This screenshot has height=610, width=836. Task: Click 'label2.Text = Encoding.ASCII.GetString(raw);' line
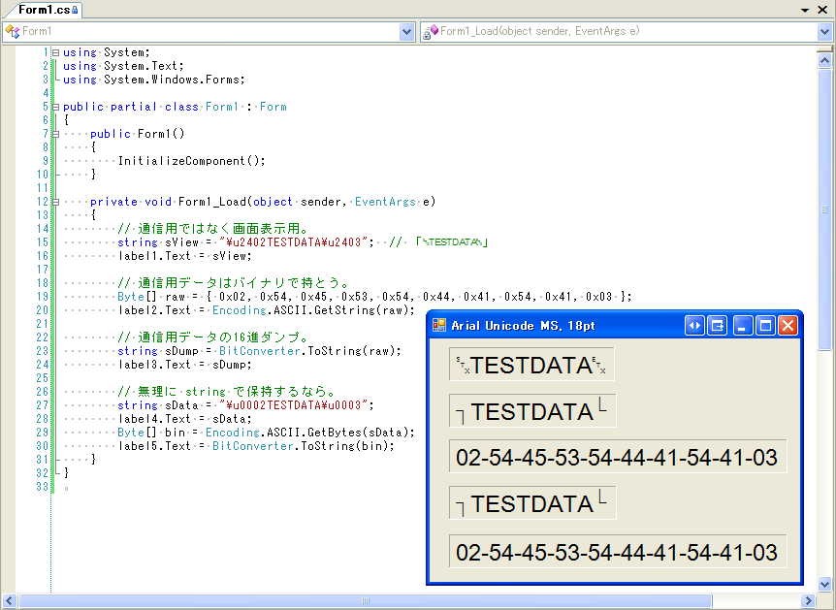[x=267, y=311]
